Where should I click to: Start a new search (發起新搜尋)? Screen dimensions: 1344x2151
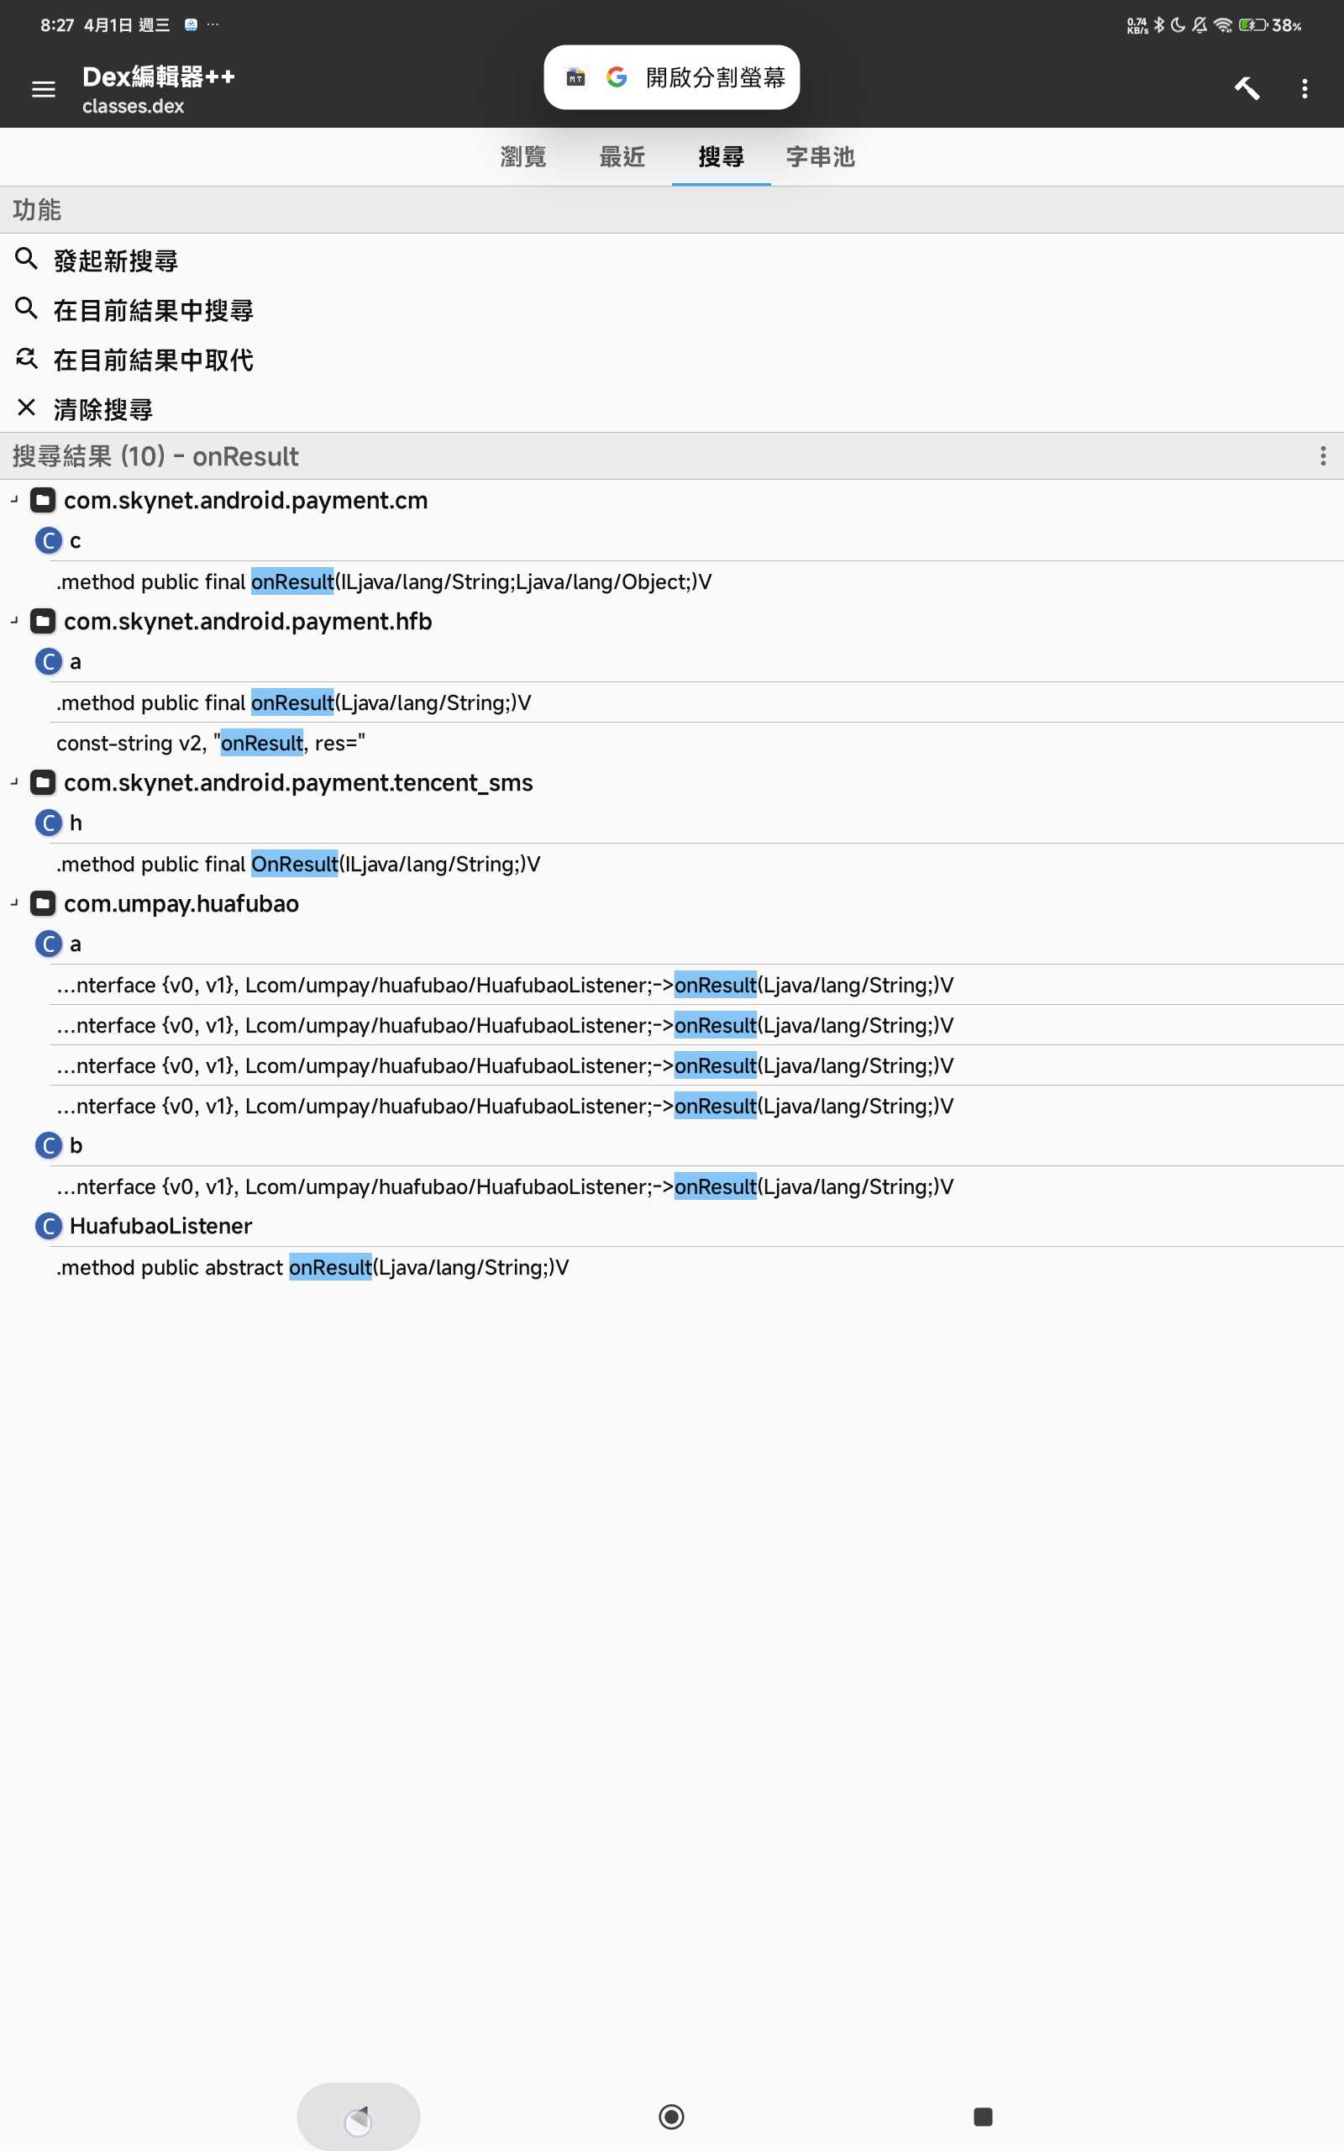click(x=116, y=260)
